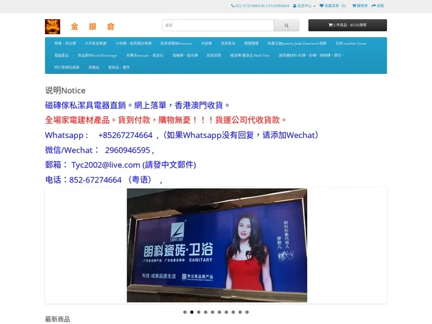Open the 藝術品、畫作 category
This screenshot has height=324, width=432.
(x=119, y=67)
